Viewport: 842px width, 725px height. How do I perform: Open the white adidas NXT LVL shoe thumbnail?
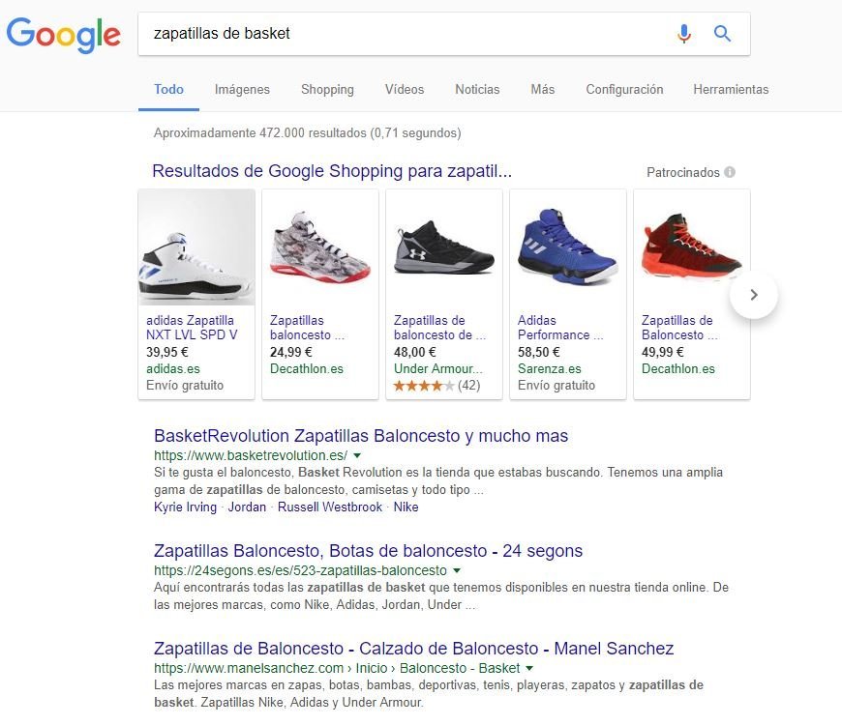[x=196, y=248]
